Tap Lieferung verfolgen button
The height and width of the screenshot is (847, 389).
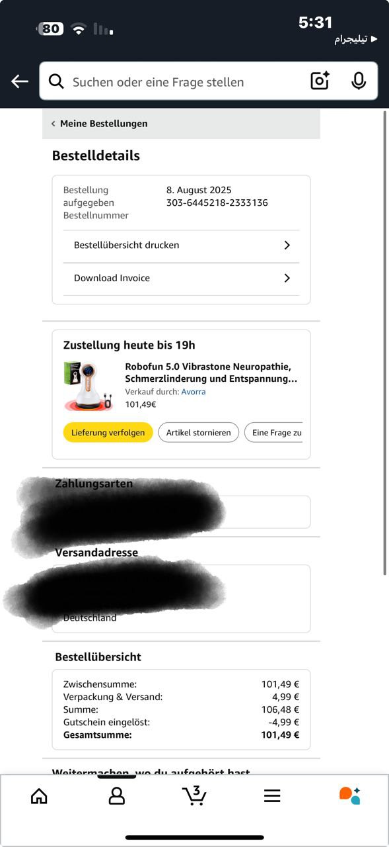coord(108,433)
